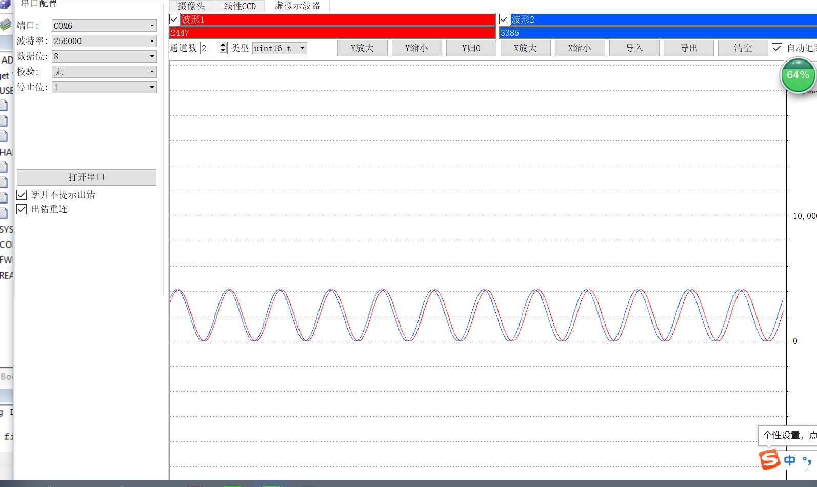Click the 个性设置 tooltip

click(788, 435)
